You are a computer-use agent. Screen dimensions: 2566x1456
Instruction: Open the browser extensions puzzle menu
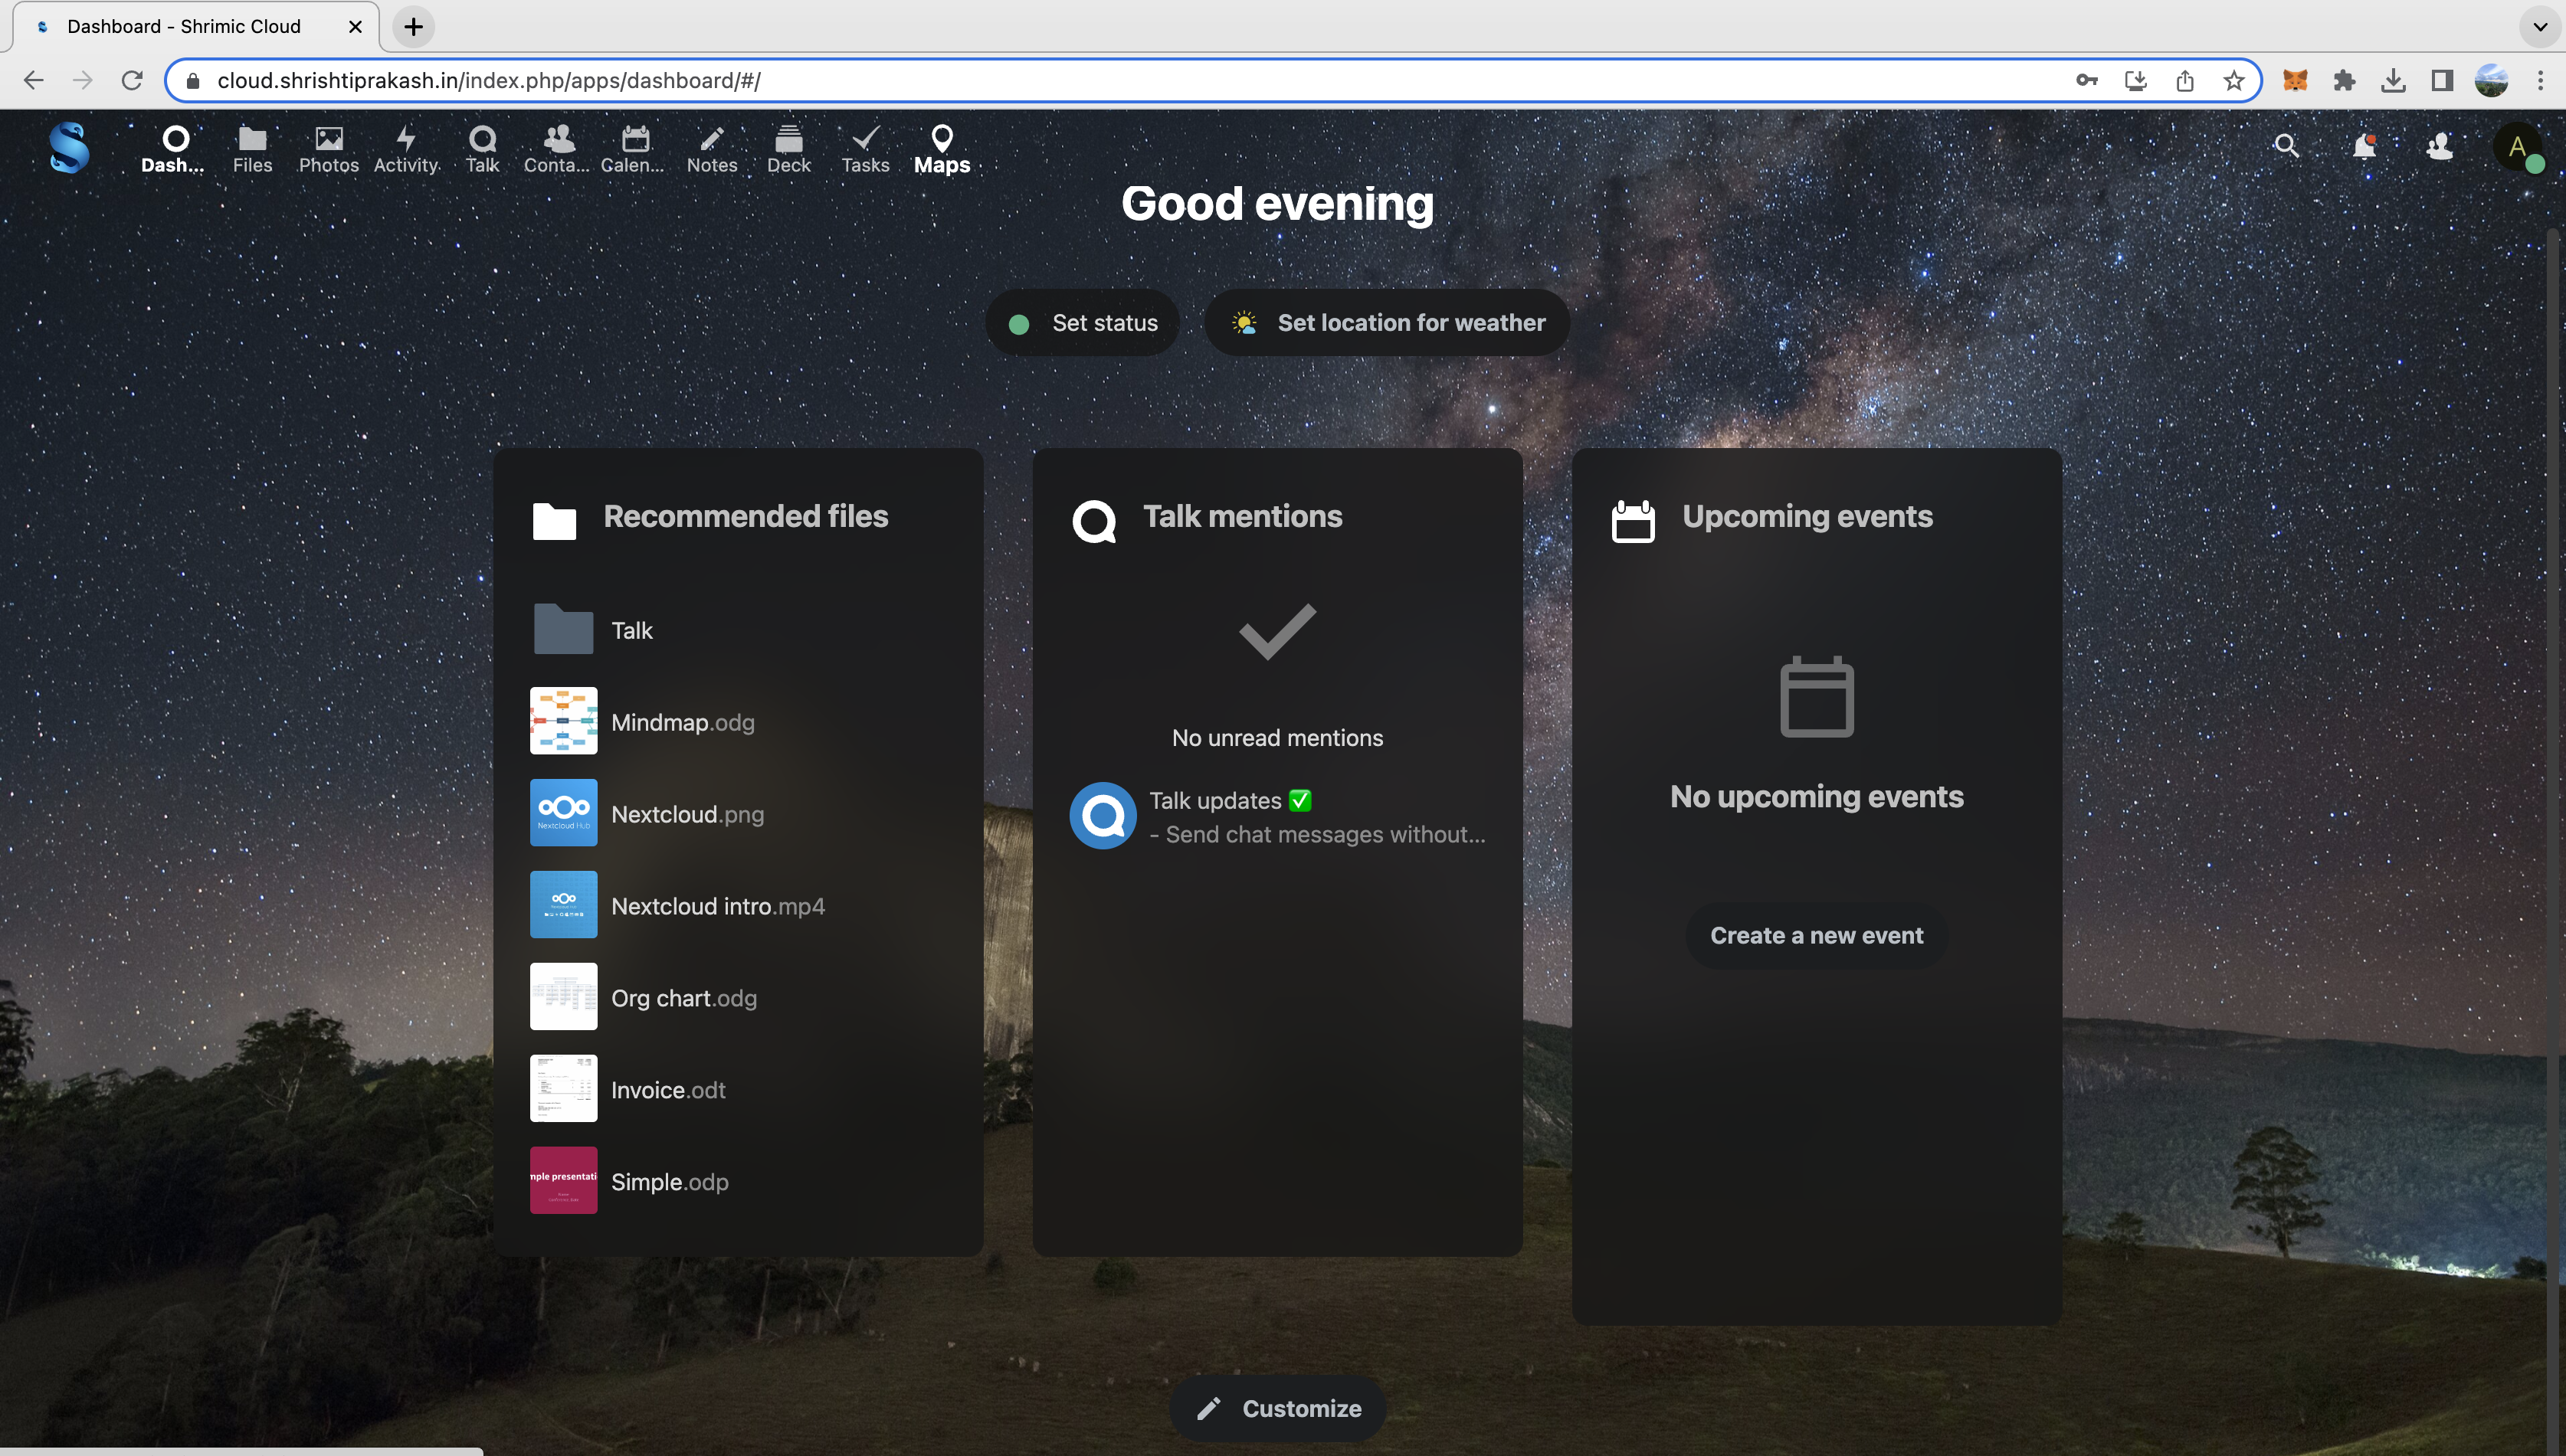[2344, 80]
